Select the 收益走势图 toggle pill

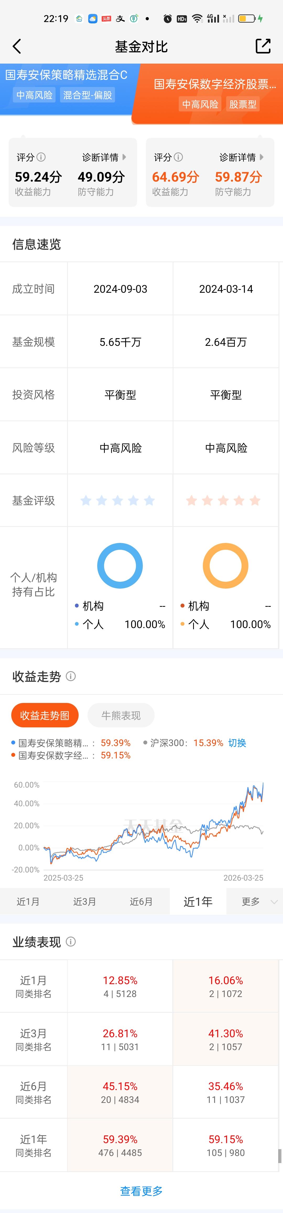45,715
